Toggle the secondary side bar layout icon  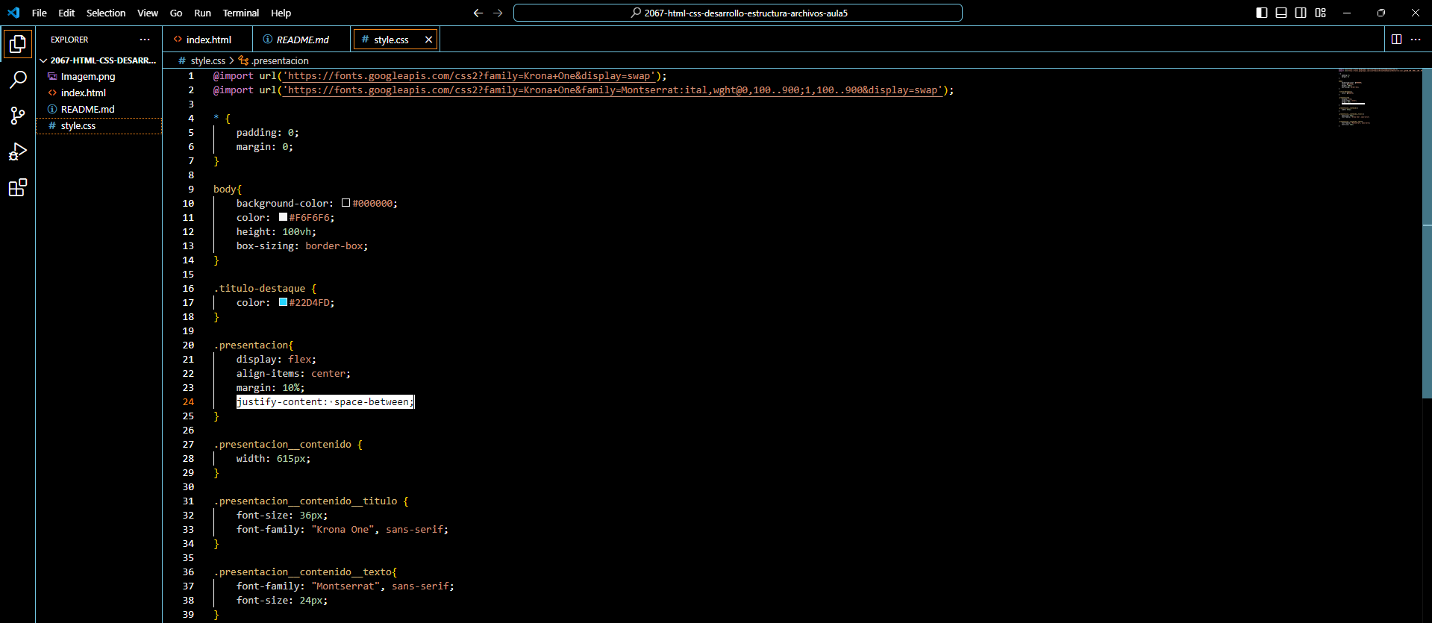(1301, 13)
